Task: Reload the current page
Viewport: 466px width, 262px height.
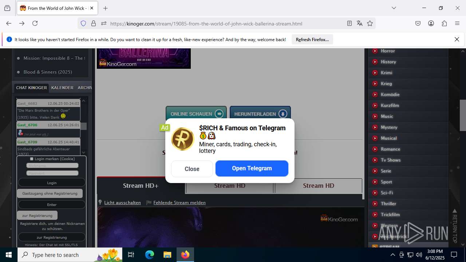Action: 35,23
